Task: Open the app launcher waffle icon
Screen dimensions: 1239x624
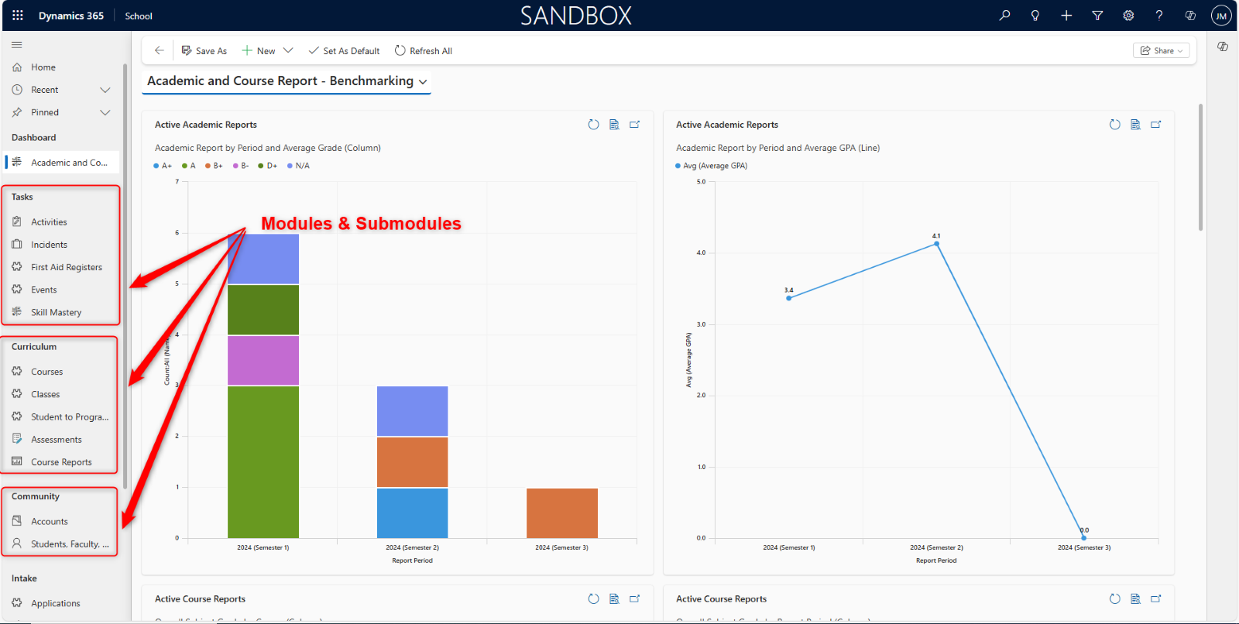Action: 18,15
